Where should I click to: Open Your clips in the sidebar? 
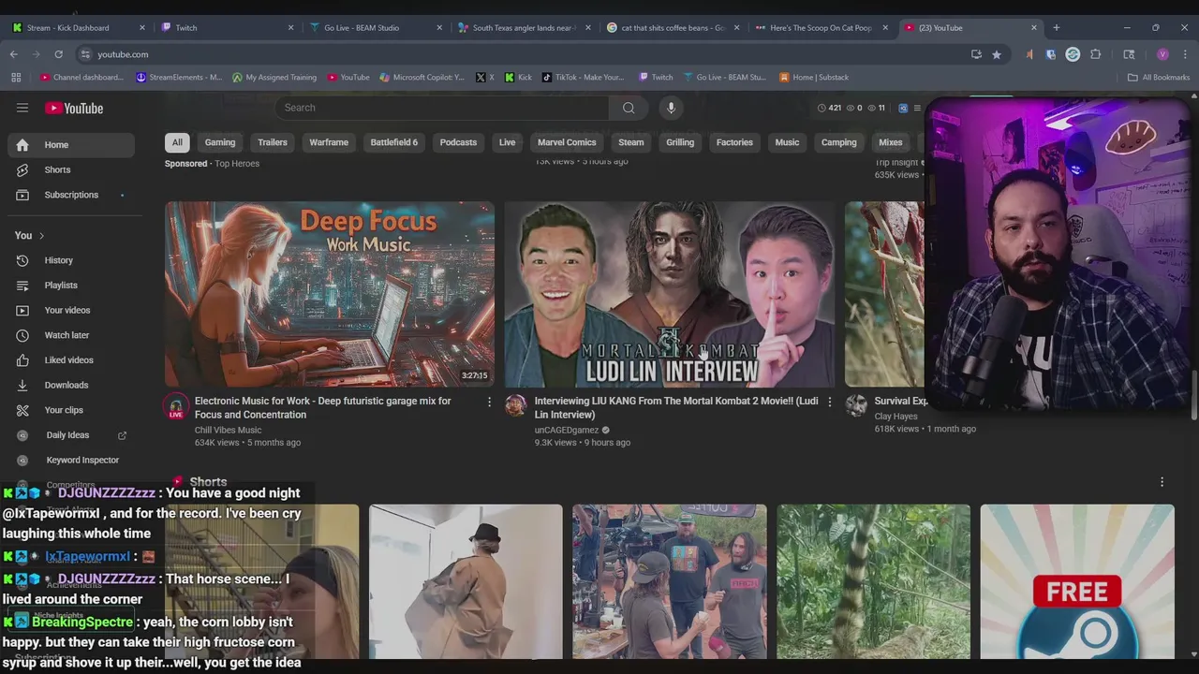(x=71, y=410)
